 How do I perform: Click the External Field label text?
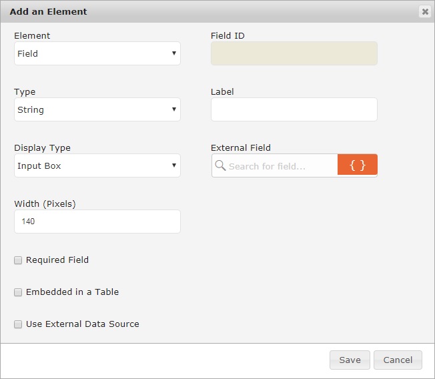click(x=241, y=147)
